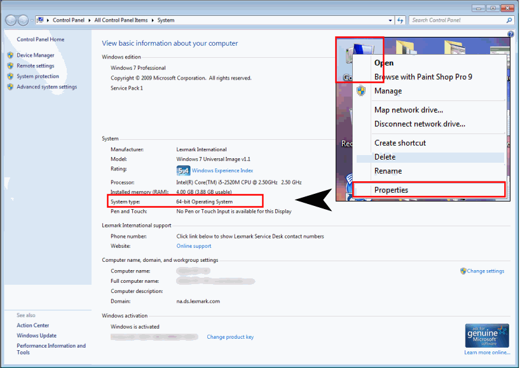The height and width of the screenshot is (368, 520).
Task: Click the Back navigation arrow button
Action: tap(11, 20)
